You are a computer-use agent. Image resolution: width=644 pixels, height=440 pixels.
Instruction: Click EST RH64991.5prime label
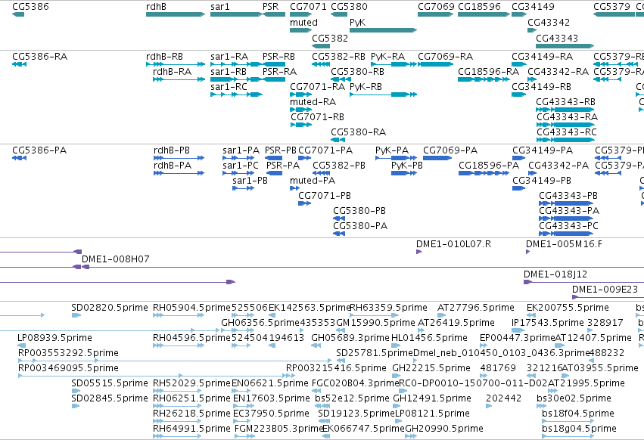click(191, 429)
